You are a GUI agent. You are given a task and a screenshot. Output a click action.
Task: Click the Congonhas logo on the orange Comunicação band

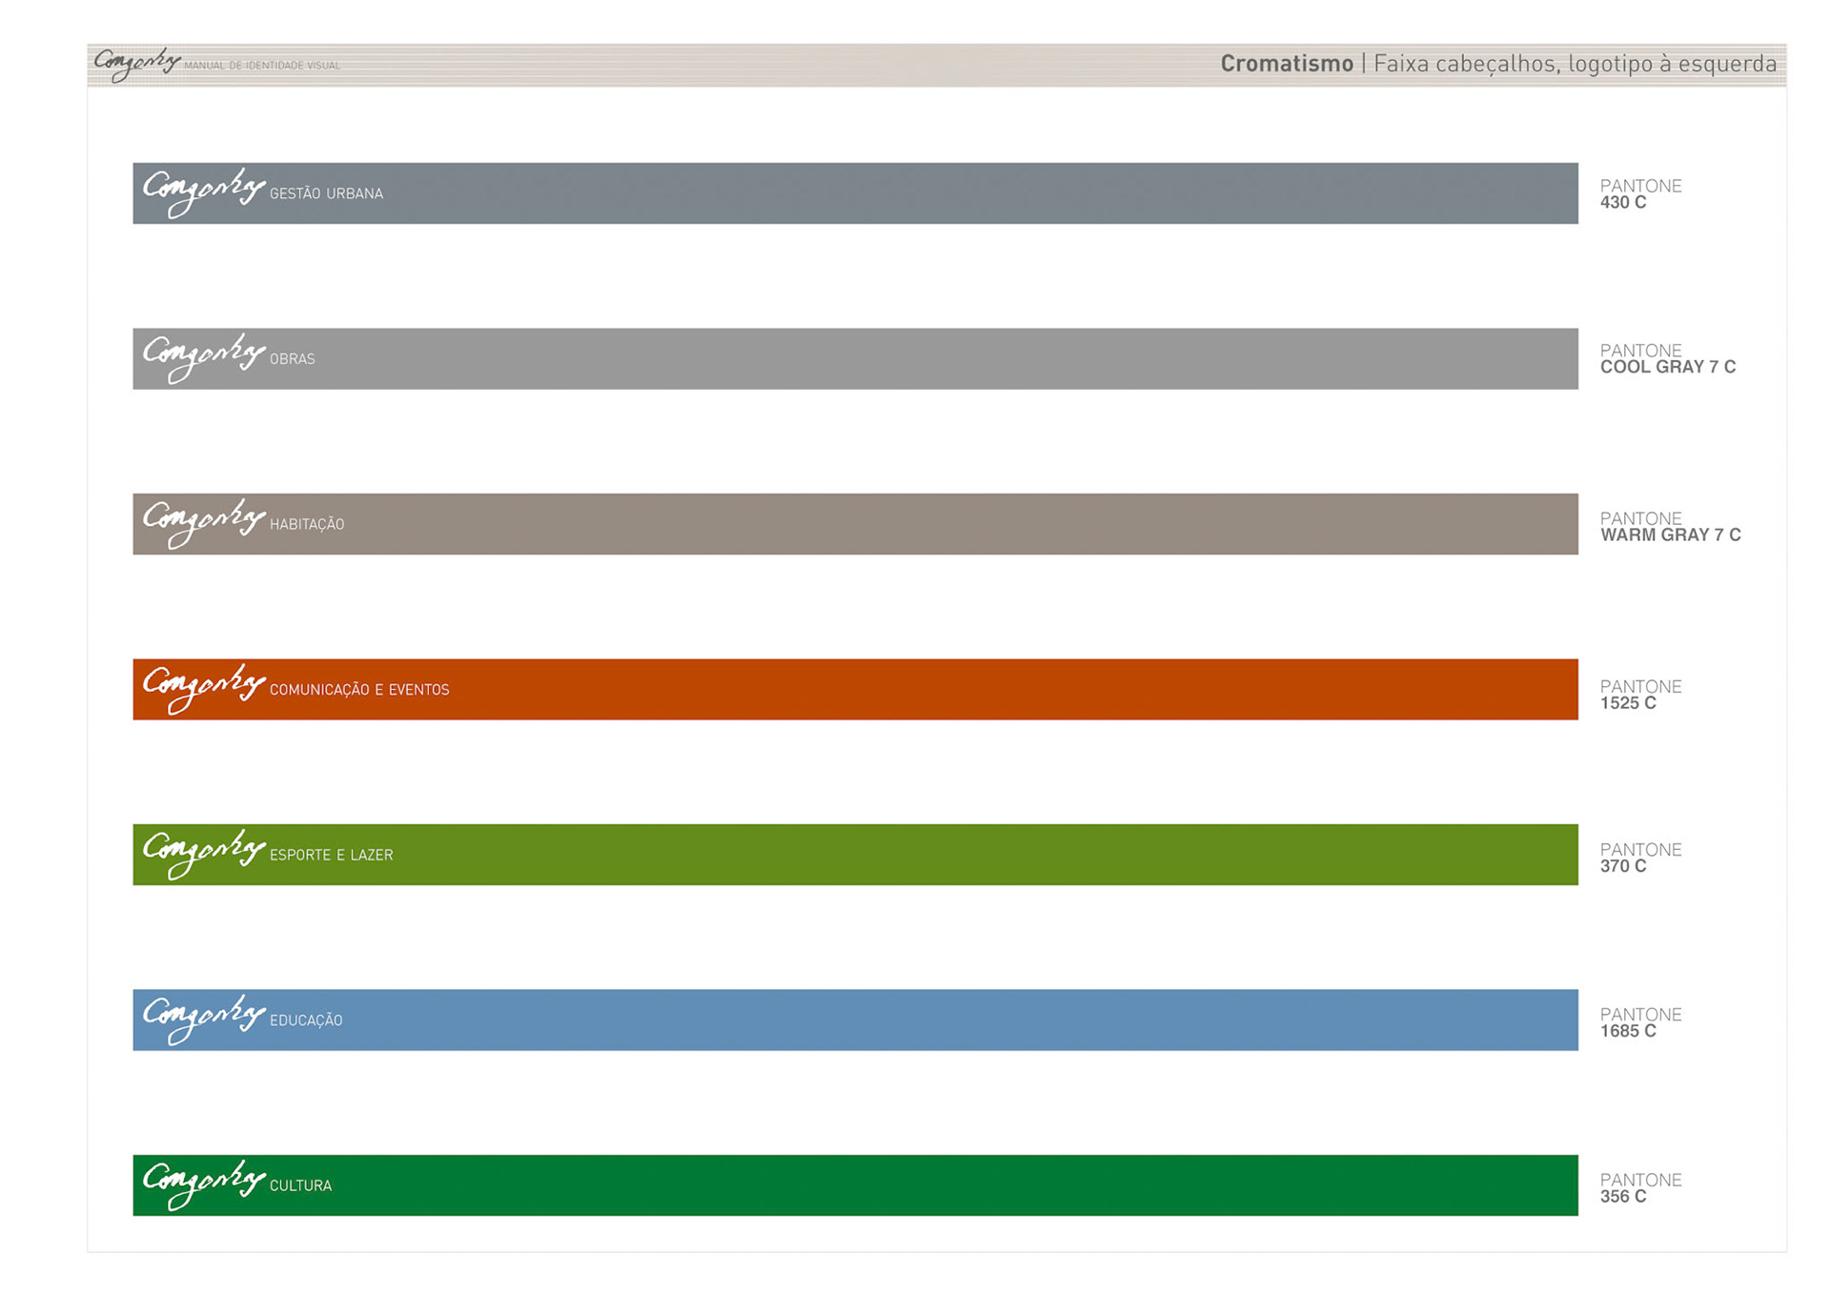tap(204, 689)
